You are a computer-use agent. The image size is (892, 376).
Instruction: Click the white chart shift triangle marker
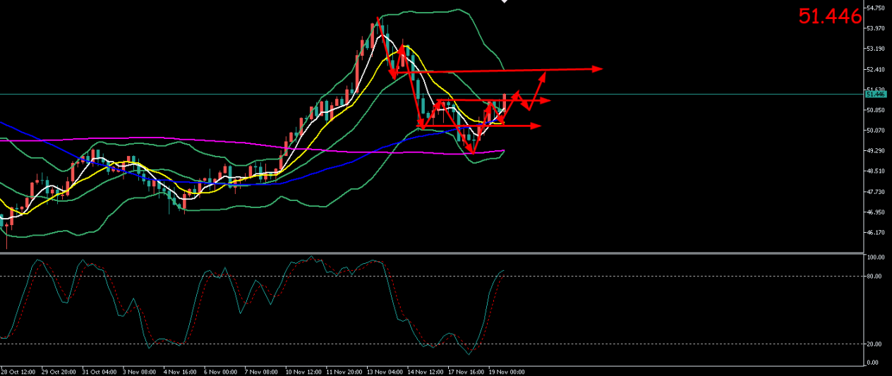(504, 2)
